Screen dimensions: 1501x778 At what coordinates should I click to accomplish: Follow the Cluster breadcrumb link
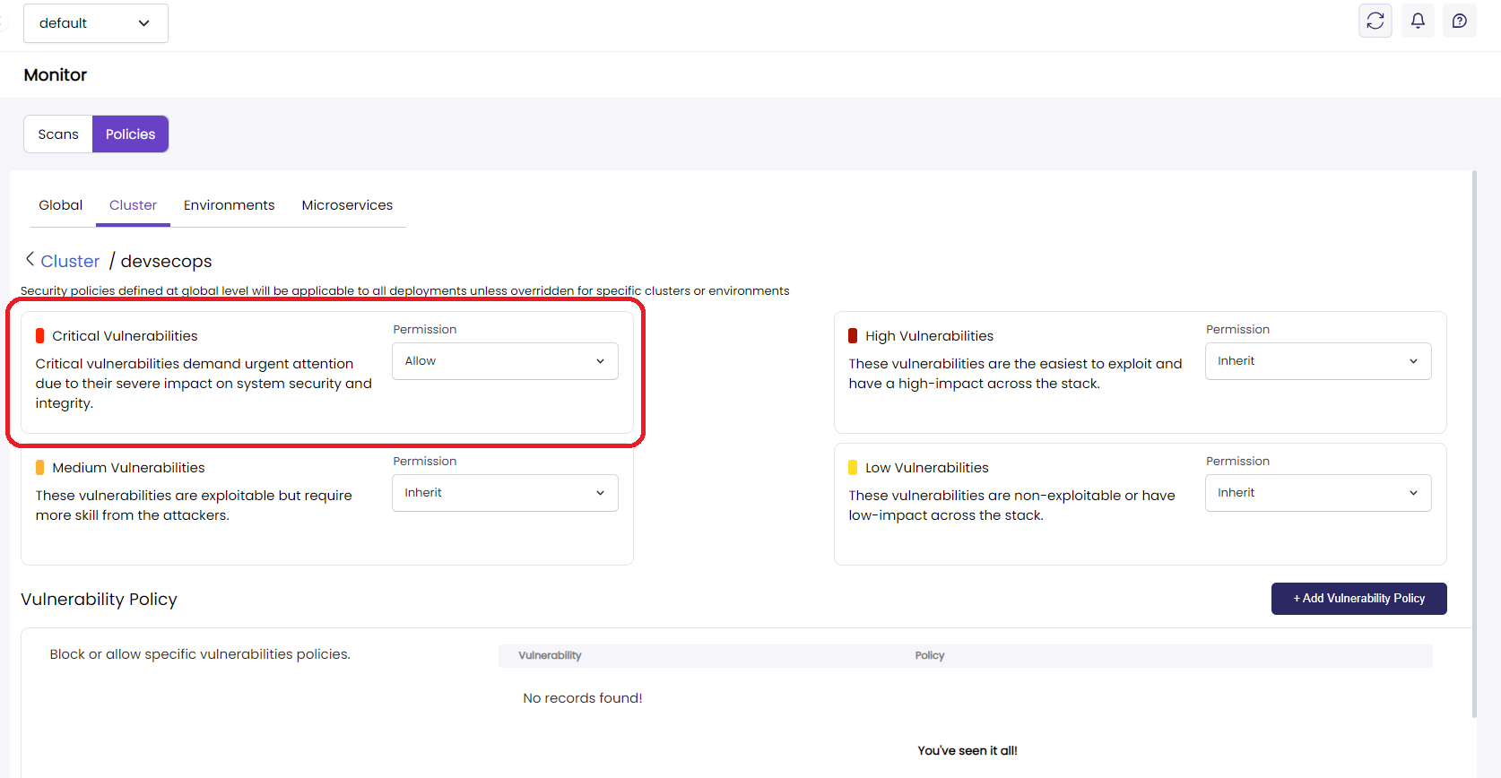70,262
